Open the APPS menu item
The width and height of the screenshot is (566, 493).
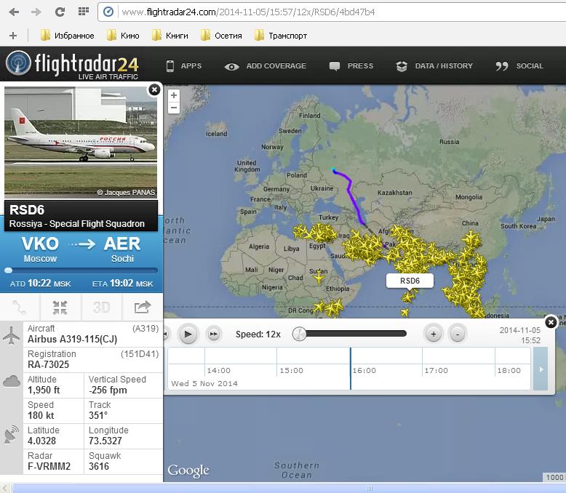pos(184,66)
